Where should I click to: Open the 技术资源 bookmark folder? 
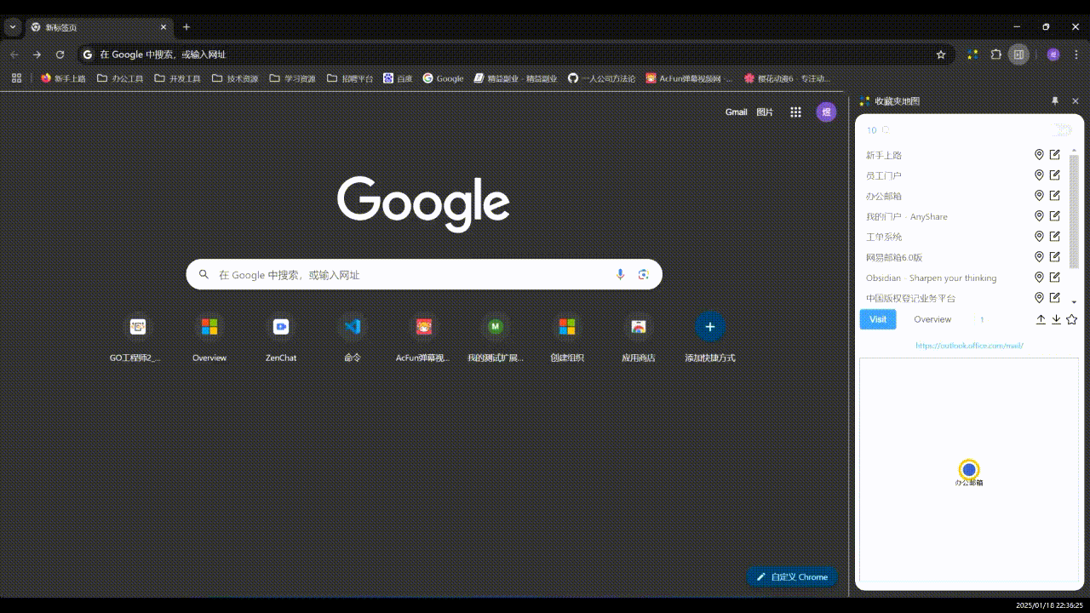[x=235, y=78]
